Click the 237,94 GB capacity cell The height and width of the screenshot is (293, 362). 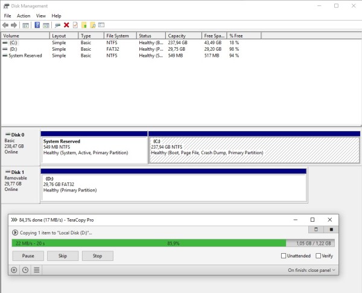178,42
